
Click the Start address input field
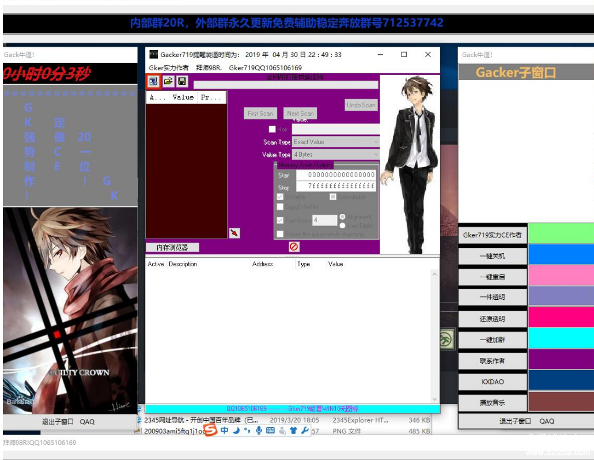pyautogui.click(x=336, y=175)
